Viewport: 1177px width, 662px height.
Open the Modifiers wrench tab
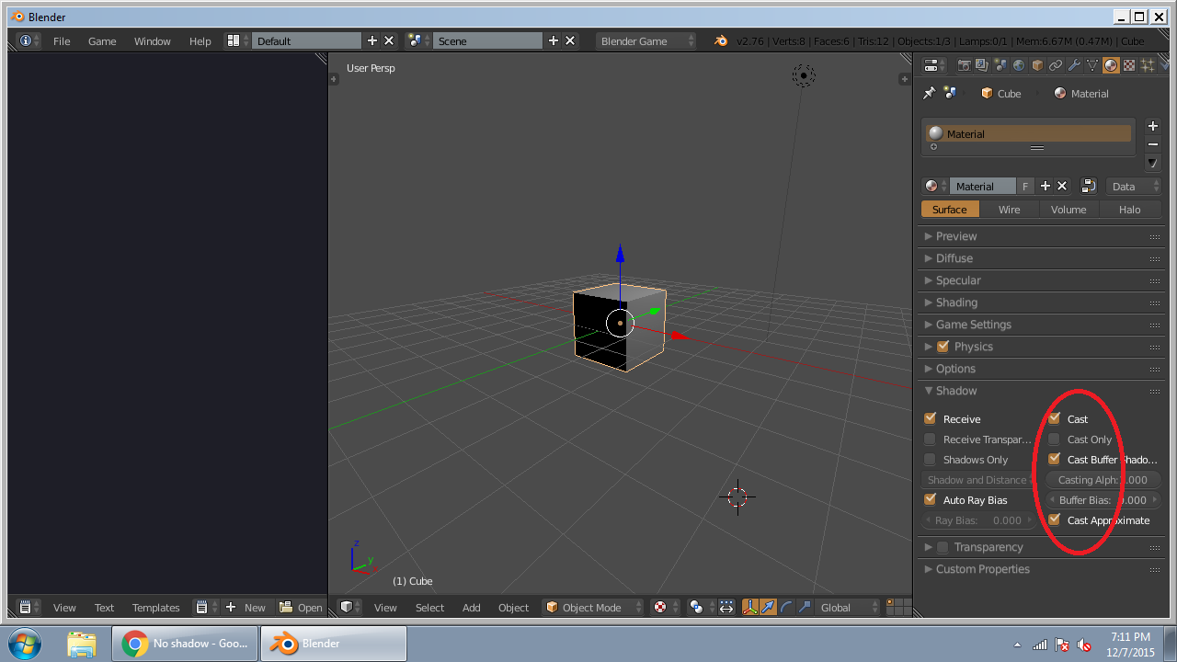(x=1074, y=65)
